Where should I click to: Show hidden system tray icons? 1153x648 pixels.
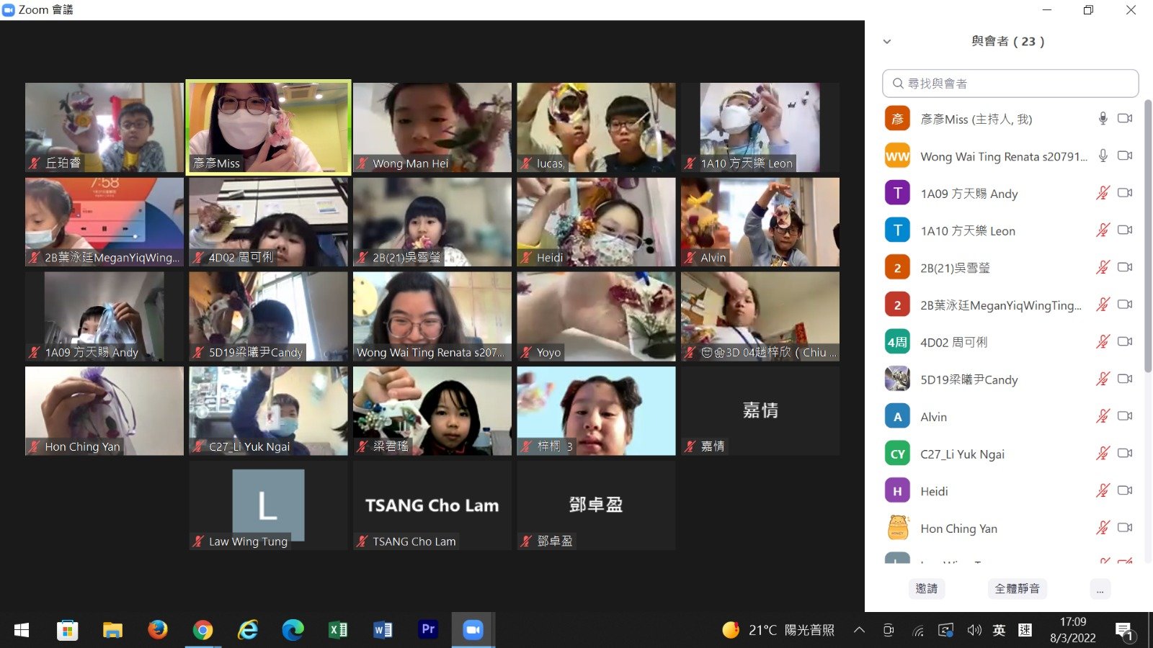[x=859, y=630]
